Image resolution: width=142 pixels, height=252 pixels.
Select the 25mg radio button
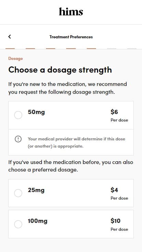18,193
